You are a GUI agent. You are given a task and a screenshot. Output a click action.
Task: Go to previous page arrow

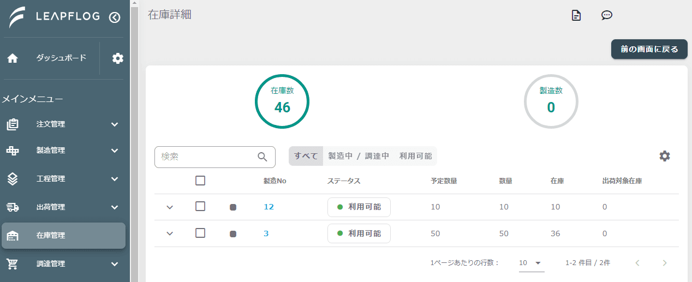637,263
